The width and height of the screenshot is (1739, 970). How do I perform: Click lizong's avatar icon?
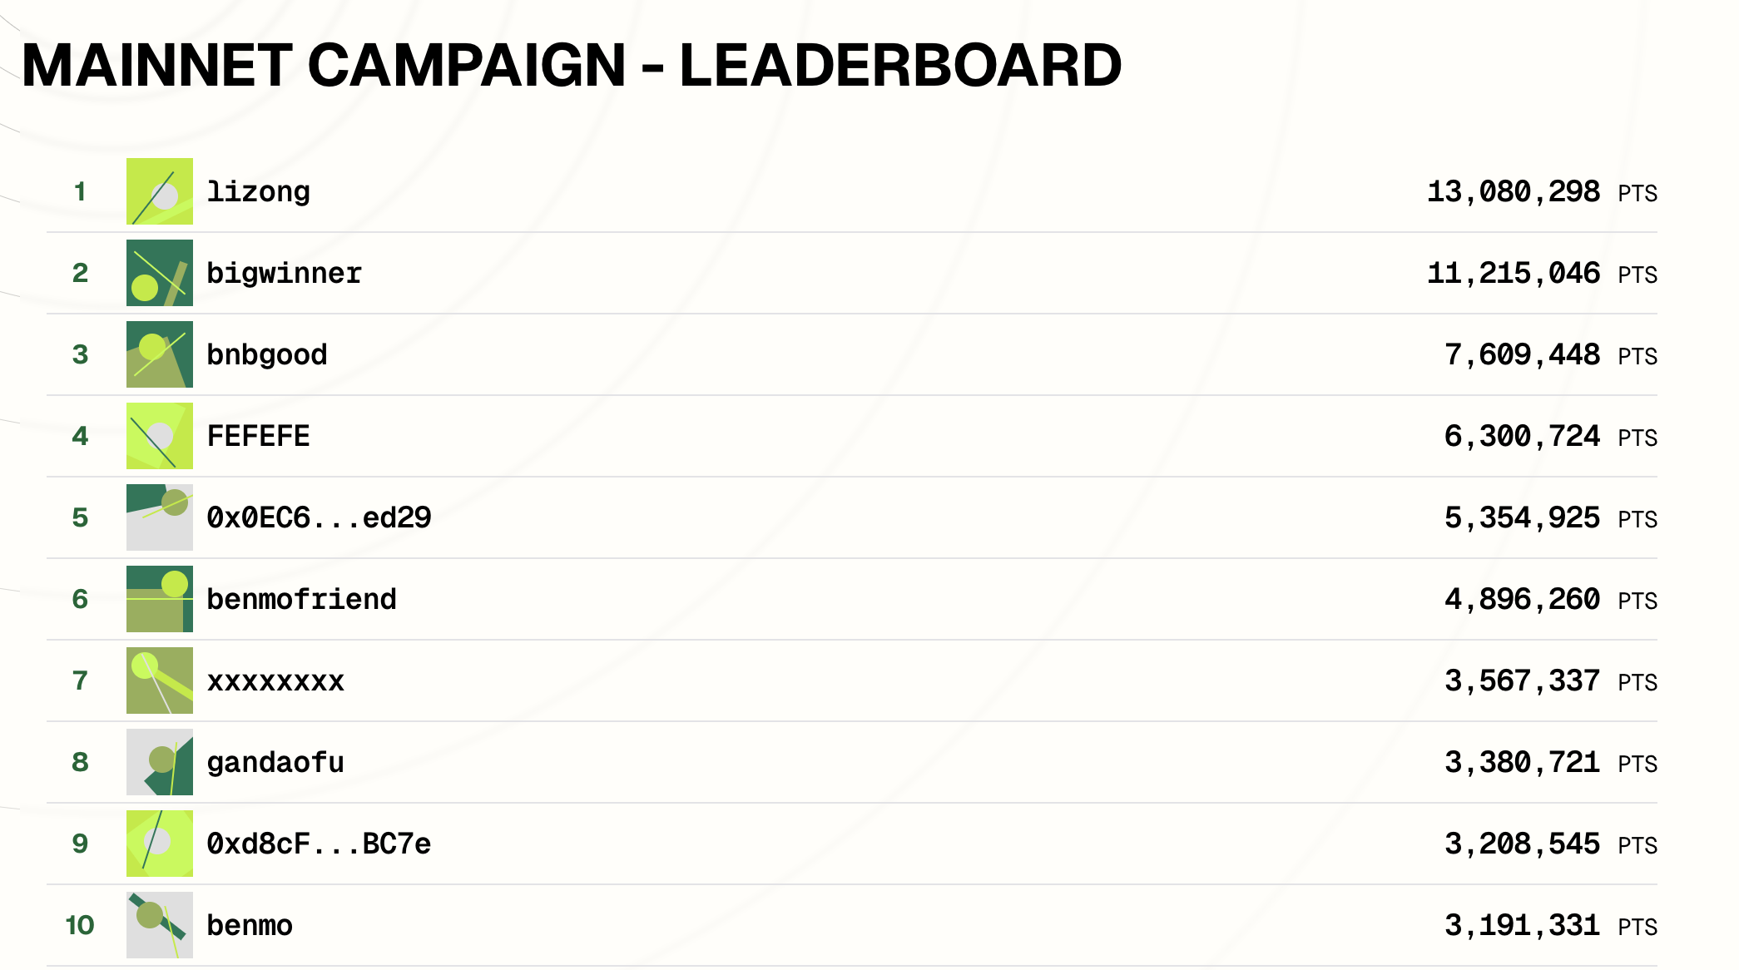coord(159,191)
